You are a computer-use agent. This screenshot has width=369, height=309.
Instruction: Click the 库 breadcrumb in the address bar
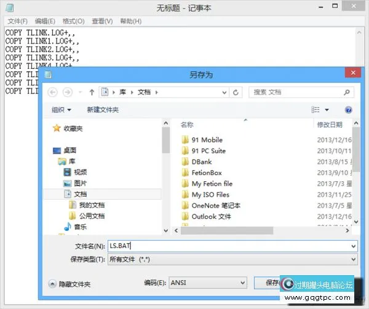122,92
